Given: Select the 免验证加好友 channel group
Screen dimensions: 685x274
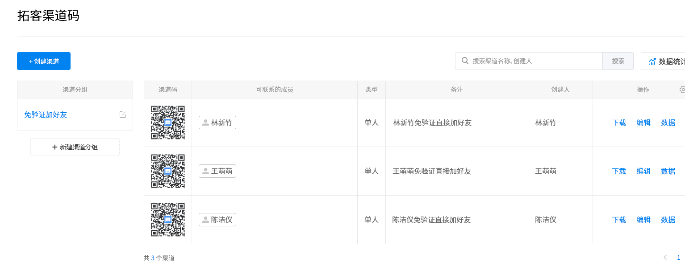Looking at the screenshot, I should pos(46,115).
